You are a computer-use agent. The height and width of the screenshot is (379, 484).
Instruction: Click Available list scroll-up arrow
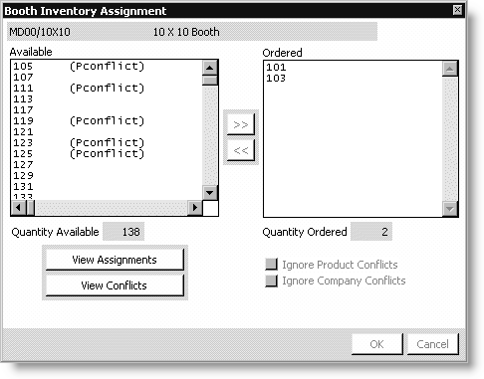(x=210, y=68)
